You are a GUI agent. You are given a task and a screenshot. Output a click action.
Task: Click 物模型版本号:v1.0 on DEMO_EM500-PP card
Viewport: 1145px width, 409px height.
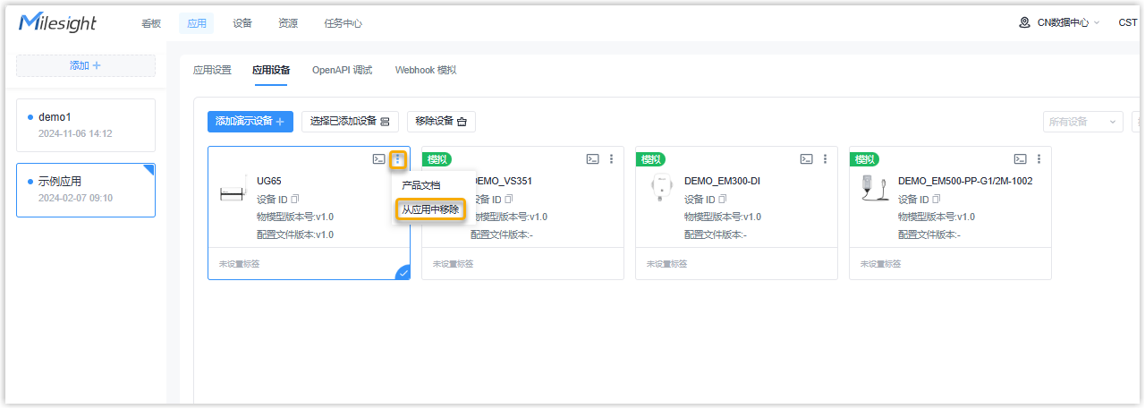(937, 217)
